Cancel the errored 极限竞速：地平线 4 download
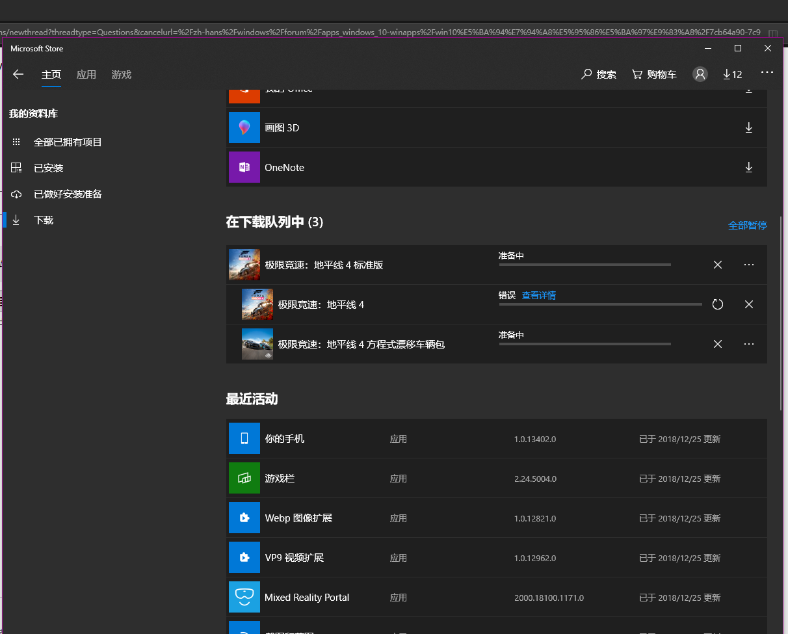Viewport: 788px width, 634px height. click(x=749, y=304)
